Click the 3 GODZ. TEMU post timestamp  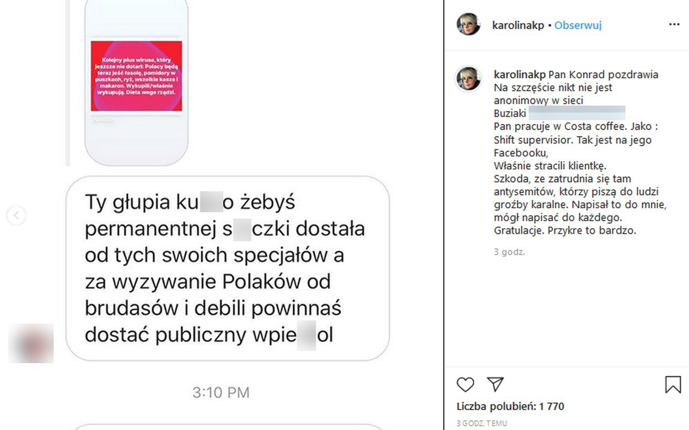pyautogui.click(x=482, y=423)
